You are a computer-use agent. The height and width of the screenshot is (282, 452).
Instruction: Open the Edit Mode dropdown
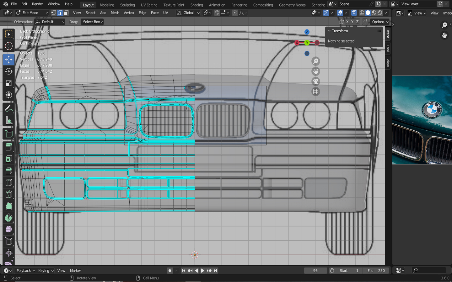[32, 13]
